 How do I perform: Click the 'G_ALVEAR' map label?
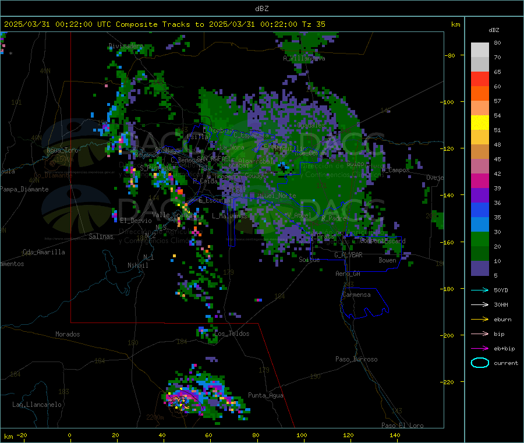(348, 255)
